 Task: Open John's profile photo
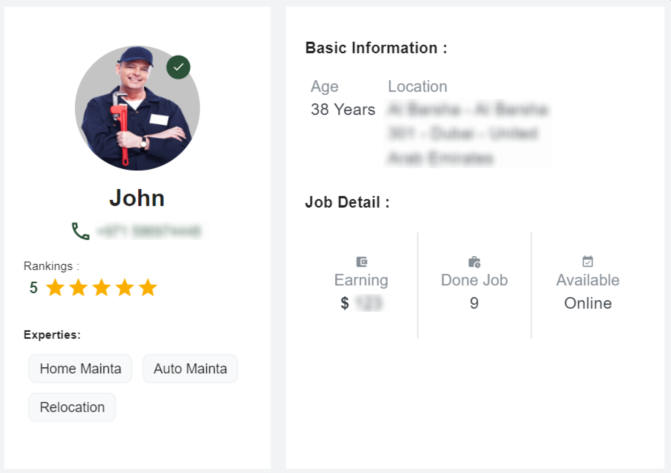click(137, 108)
